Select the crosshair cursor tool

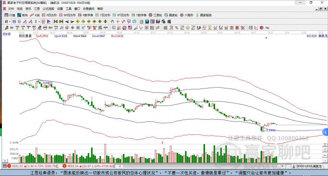118,21
